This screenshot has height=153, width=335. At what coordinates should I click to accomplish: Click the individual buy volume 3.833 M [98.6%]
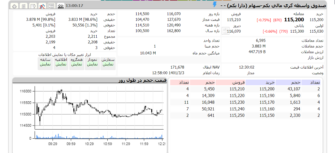[x=83, y=20]
